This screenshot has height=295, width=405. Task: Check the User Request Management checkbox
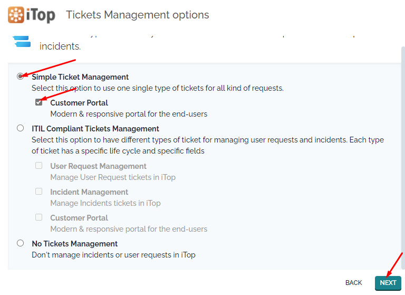click(x=38, y=166)
